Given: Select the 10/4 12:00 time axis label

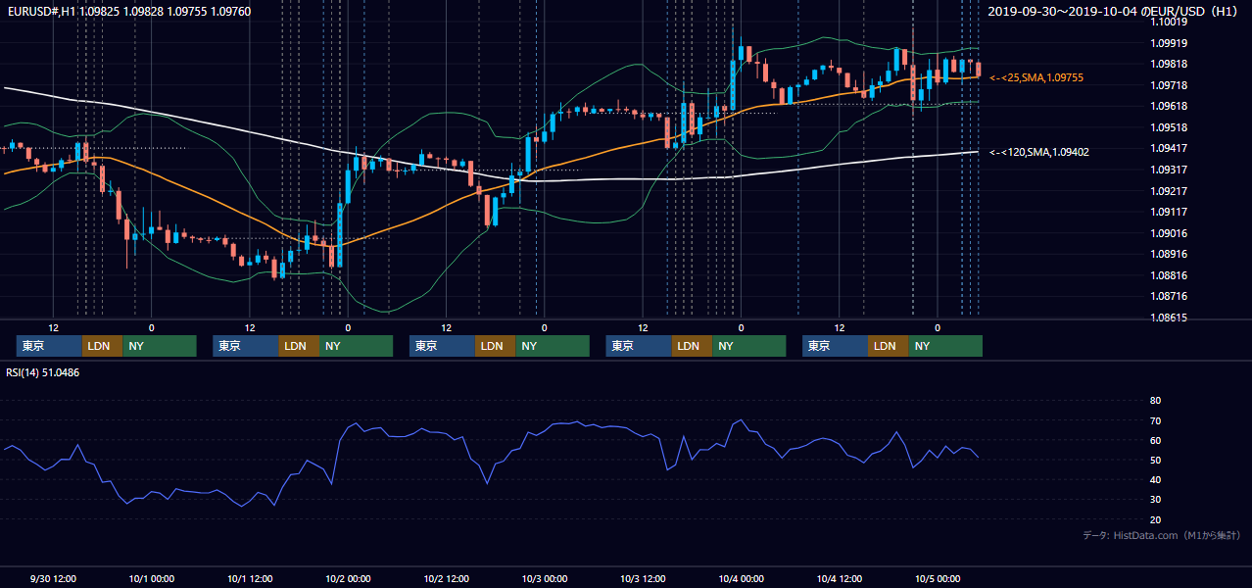Looking at the screenshot, I should pyautogui.click(x=841, y=578).
